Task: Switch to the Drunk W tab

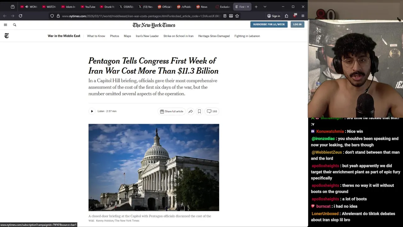Action: pos(107,7)
